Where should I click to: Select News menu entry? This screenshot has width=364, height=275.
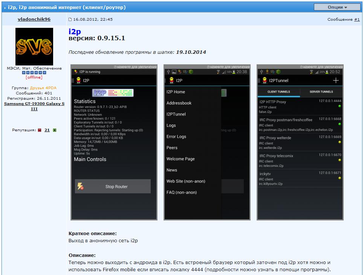coord(172,170)
